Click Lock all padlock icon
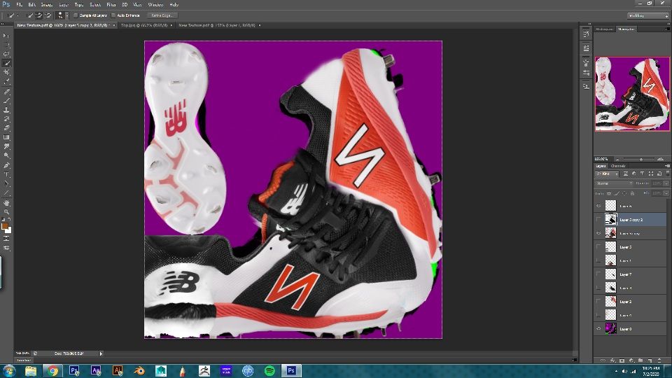672x378 pixels. (632, 193)
